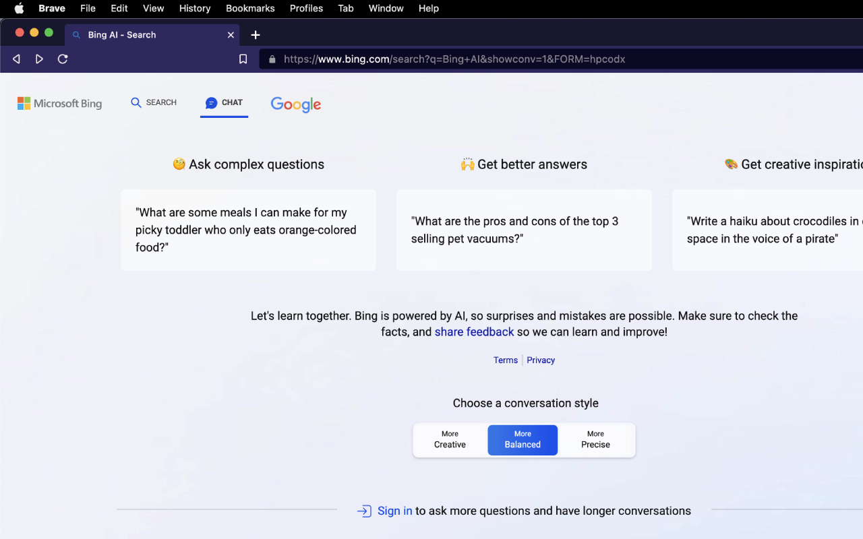
Task: Choose the picky toddler meals prompt
Action: click(x=248, y=230)
